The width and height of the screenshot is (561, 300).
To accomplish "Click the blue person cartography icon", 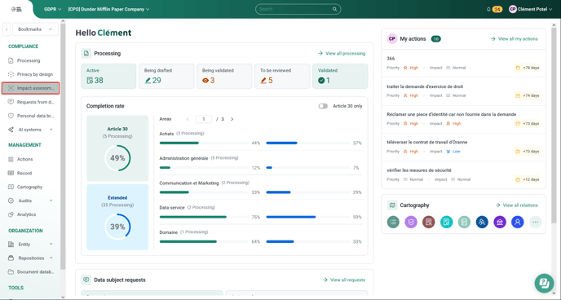I will tap(517, 222).
